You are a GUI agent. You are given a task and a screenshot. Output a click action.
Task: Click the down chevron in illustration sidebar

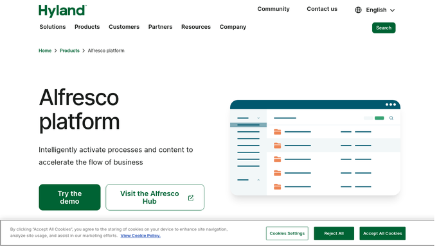pyautogui.click(x=258, y=118)
